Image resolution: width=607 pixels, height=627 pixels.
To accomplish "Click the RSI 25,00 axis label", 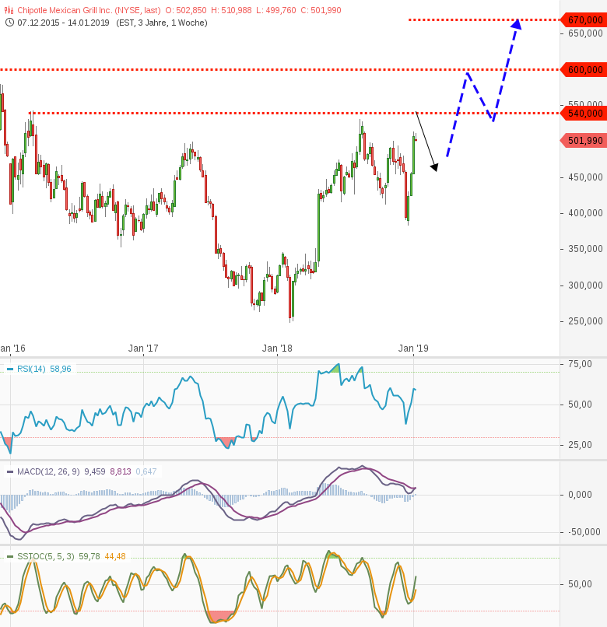I will [580, 445].
